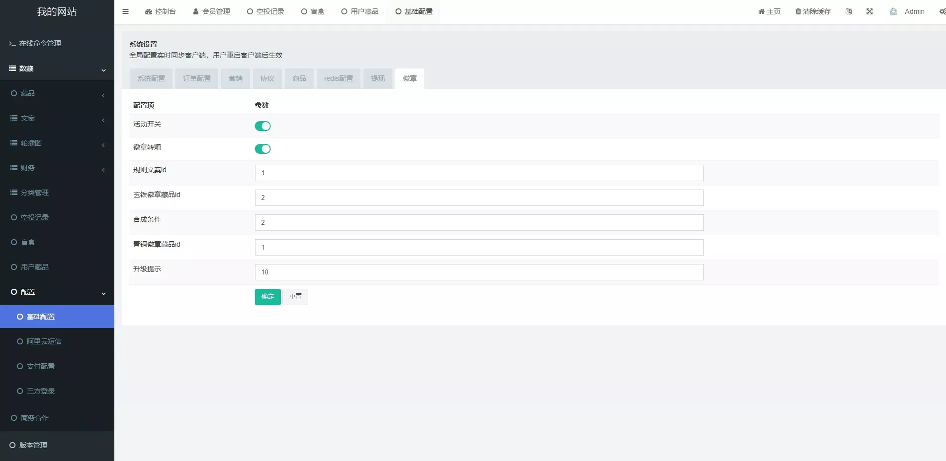Screen dimensions: 946x461
Task: Expand the 财务 sidebar section
Action: (57, 168)
